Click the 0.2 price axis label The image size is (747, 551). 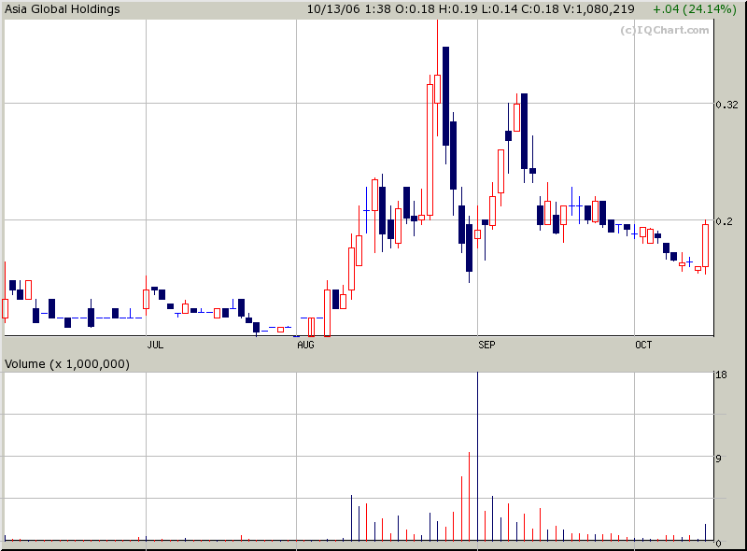point(725,221)
